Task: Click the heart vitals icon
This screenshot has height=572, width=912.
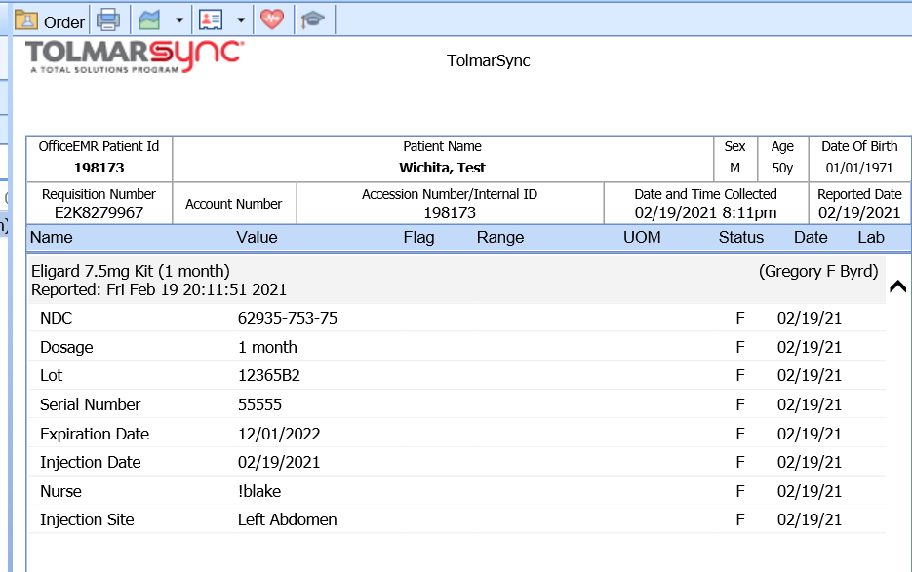Action: [x=272, y=20]
